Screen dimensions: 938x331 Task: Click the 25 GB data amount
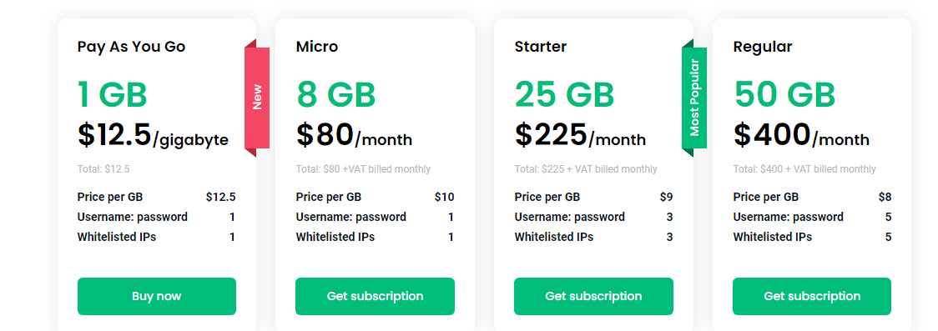tap(564, 94)
